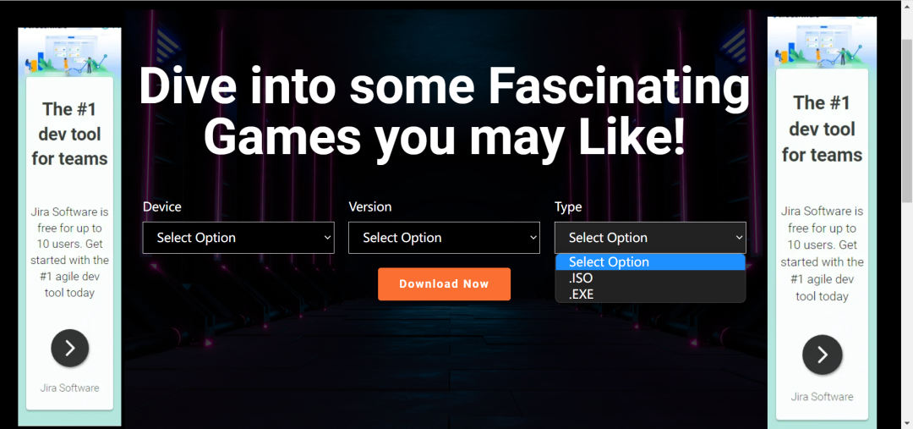Collapse the open Type dropdown

[x=650, y=238]
